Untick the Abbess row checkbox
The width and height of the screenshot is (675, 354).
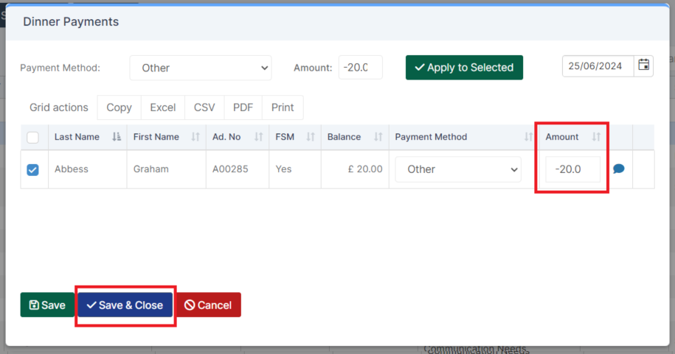(32, 170)
